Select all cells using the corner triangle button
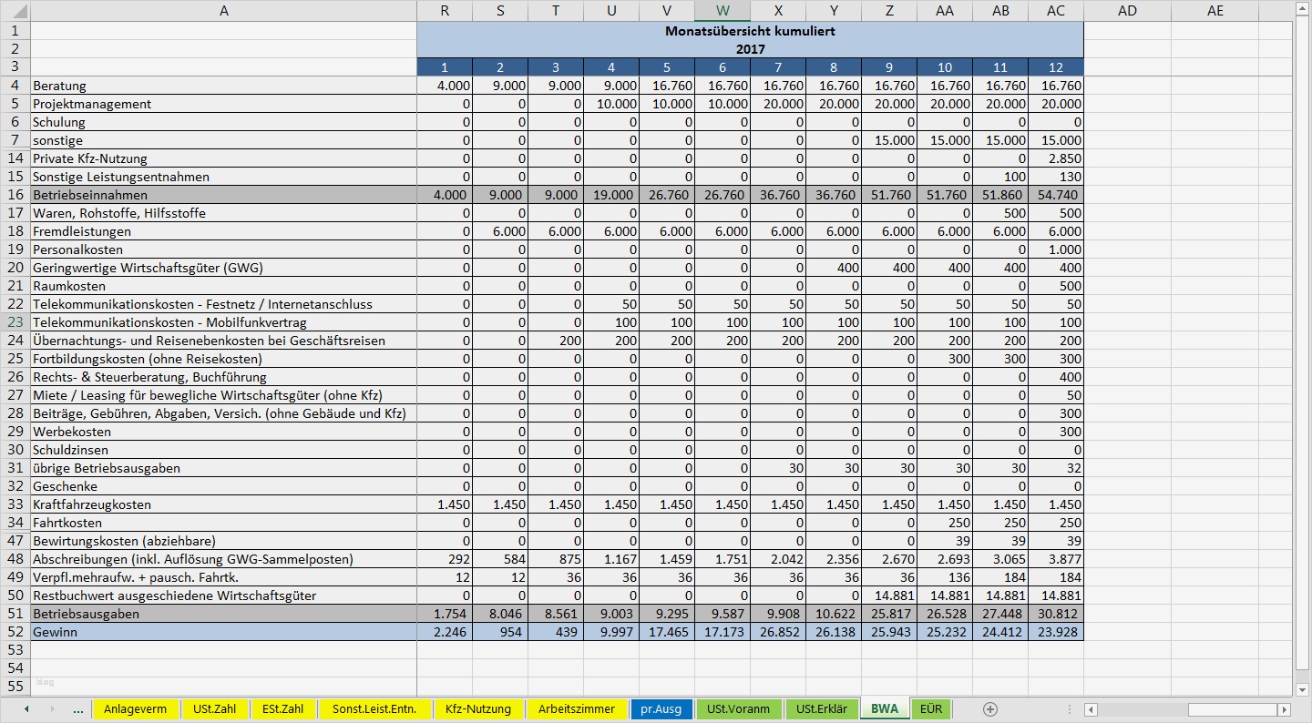The height and width of the screenshot is (723, 1312). tap(22, 10)
